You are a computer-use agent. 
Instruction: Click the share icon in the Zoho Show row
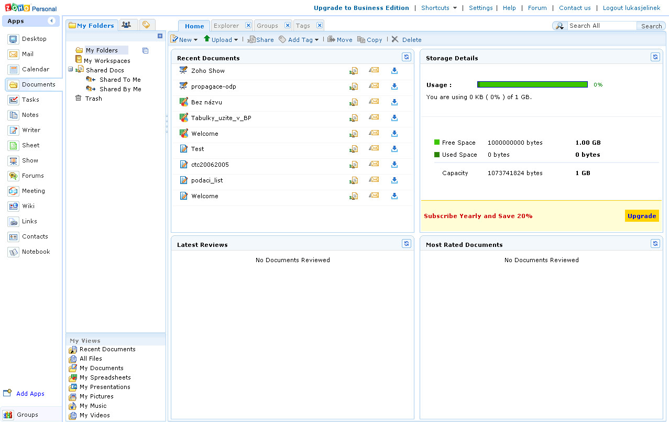[x=354, y=71]
